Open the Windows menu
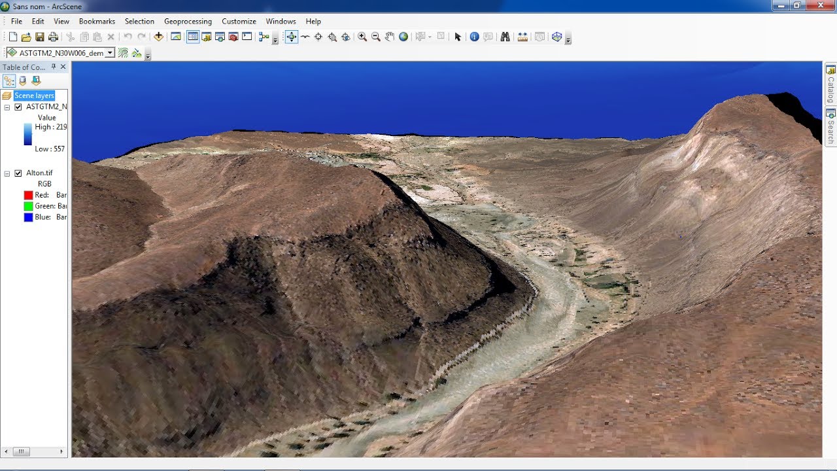The width and height of the screenshot is (837, 471). coord(281,22)
